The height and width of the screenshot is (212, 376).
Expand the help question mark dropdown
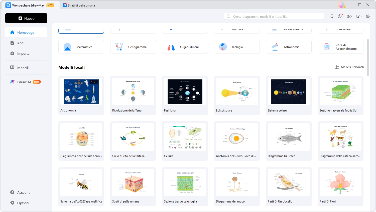coord(340,16)
